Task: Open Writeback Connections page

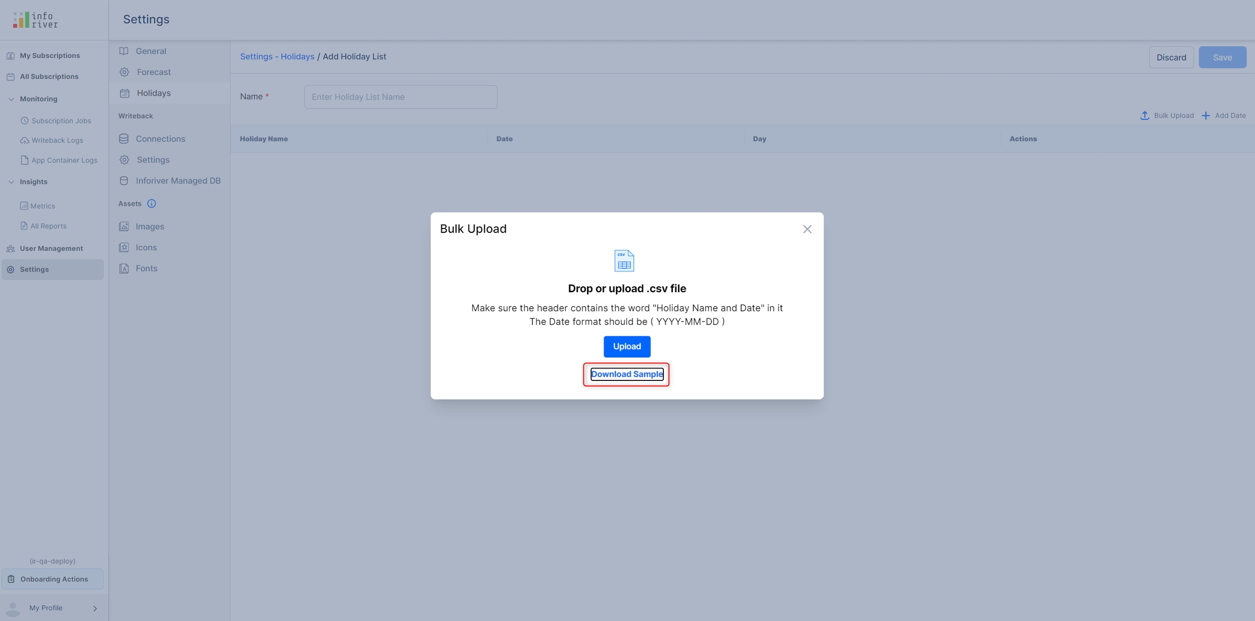Action: [x=160, y=139]
